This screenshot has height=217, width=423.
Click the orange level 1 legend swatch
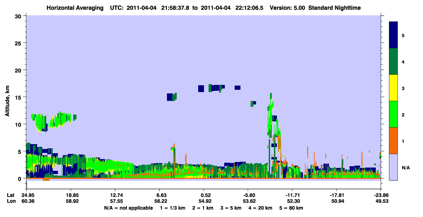coord(393,141)
